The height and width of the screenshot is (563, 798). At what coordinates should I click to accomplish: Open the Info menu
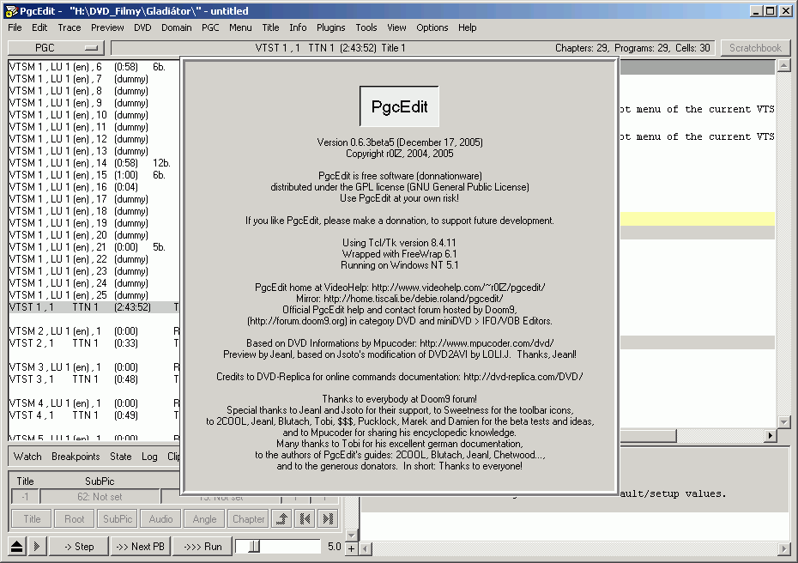coord(298,27)
